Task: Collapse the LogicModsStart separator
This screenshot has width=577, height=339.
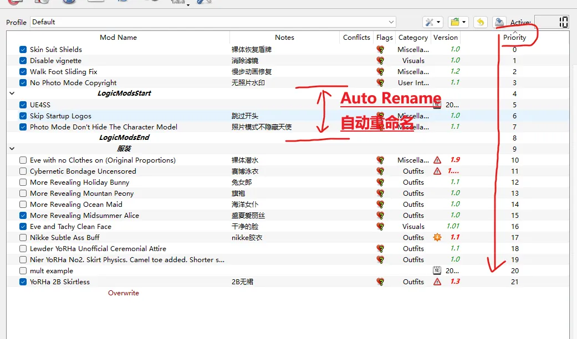Action: coord(12,93)
